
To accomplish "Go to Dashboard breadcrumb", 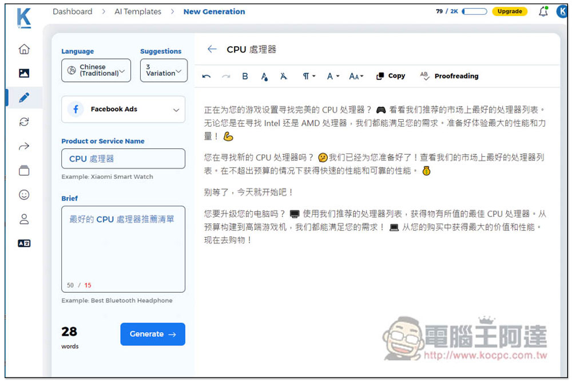I will pos(73,11).
